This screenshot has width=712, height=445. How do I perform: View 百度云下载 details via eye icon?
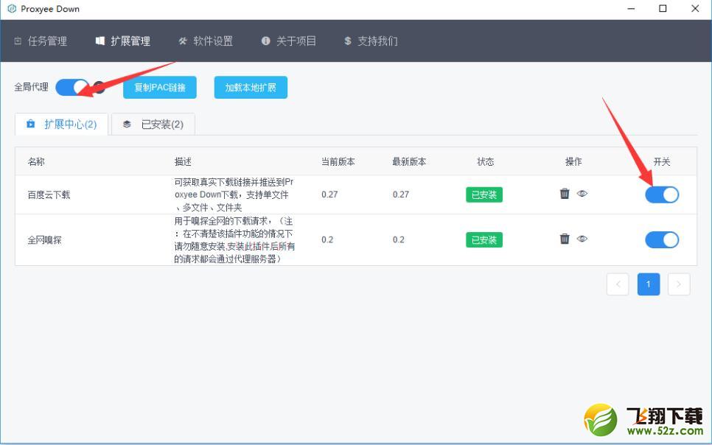(x=582, y=194)
